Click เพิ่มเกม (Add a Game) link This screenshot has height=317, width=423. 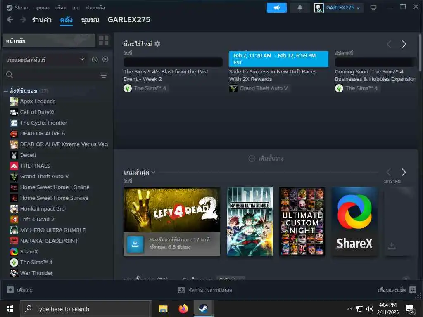click(25, 290)
